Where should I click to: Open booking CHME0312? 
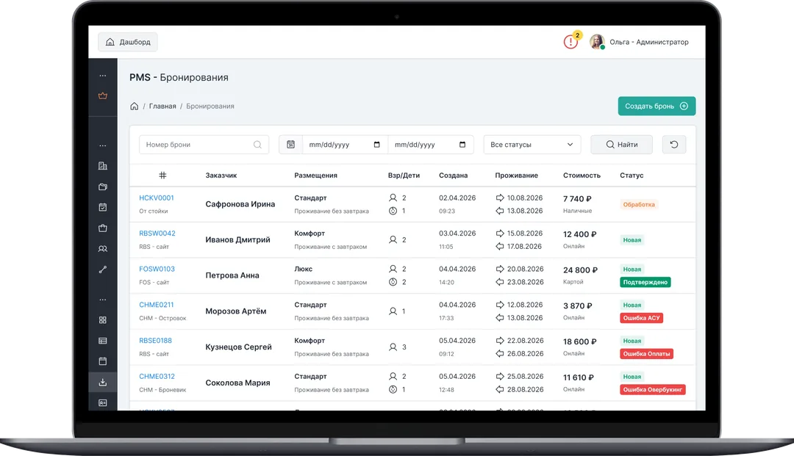(157, 377)
